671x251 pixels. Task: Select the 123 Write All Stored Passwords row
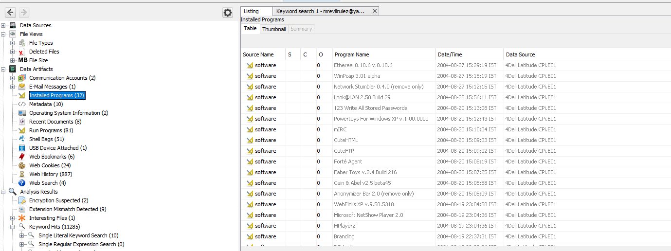pos(456,108)
